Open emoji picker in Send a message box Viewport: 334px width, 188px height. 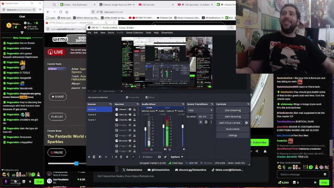pos(325,174)
